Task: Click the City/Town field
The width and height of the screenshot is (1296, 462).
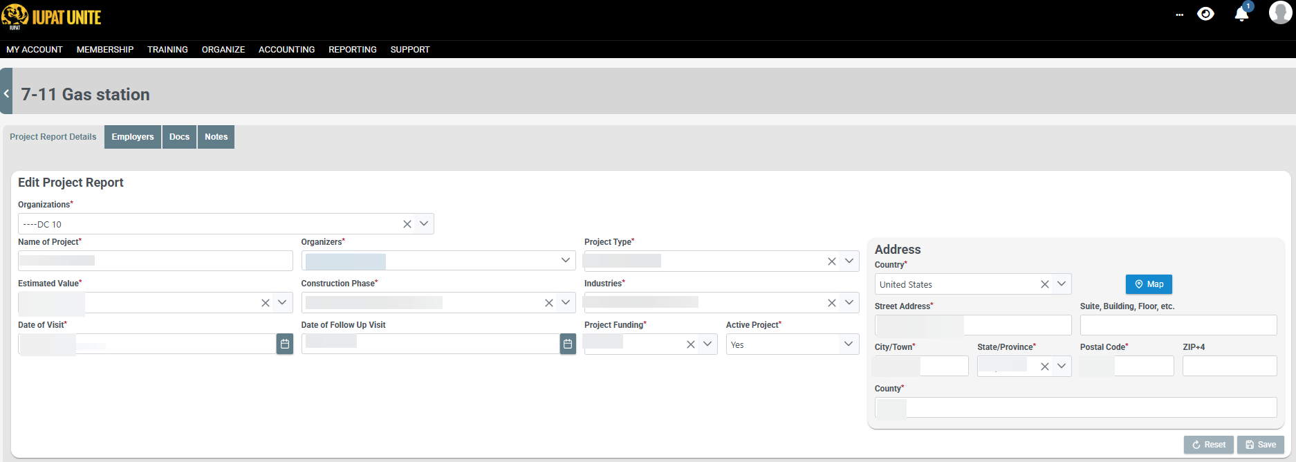Action: coord(921,366)
